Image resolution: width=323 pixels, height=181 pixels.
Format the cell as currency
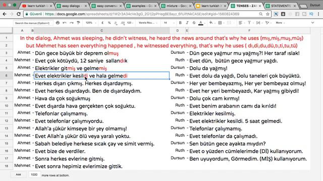(x=102, y=23)
